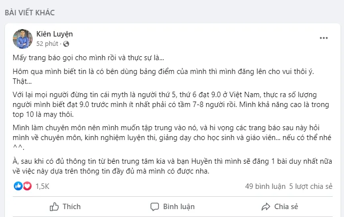Image resolution: width=344 pixels, height=217 pixels.
Task: Click the blue Like reaction icon
Action: 18,186
